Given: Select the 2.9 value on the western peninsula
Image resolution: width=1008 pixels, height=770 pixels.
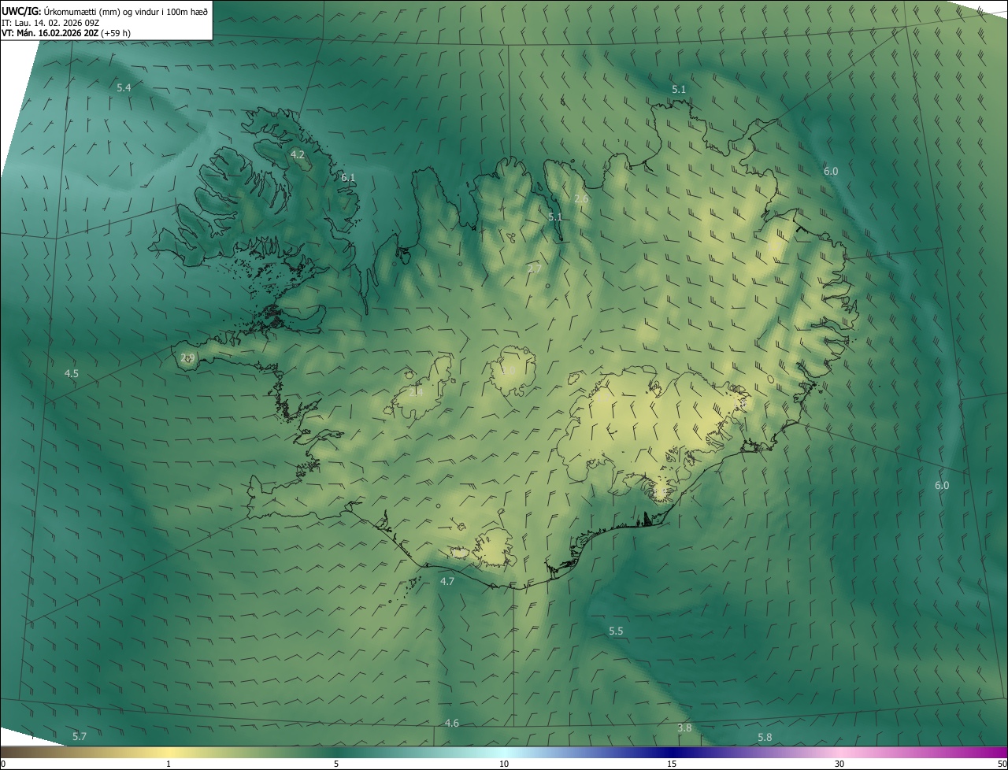Looking at the screenshot, I should click(187, 357).
